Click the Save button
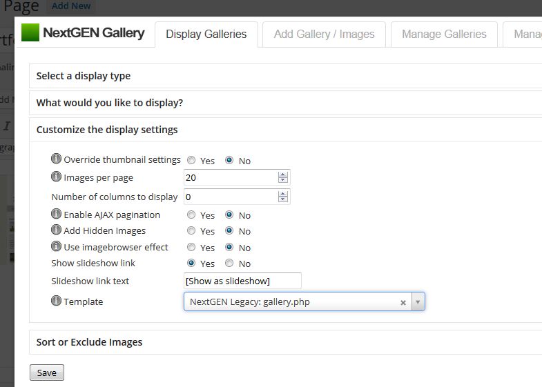Viewport: 542px width, 387px height. pos(47,373)
